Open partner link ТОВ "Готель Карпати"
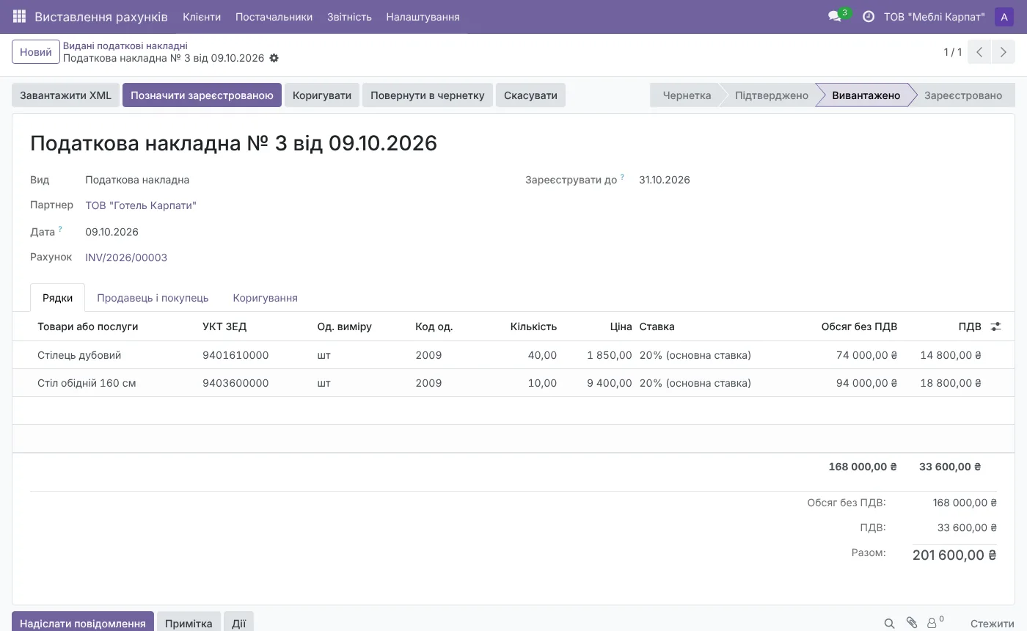 click(x=141, y=205)
